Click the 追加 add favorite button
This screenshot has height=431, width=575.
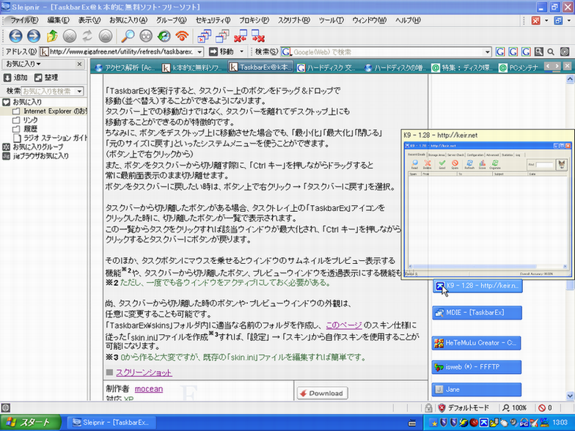(x=15, y=78)
